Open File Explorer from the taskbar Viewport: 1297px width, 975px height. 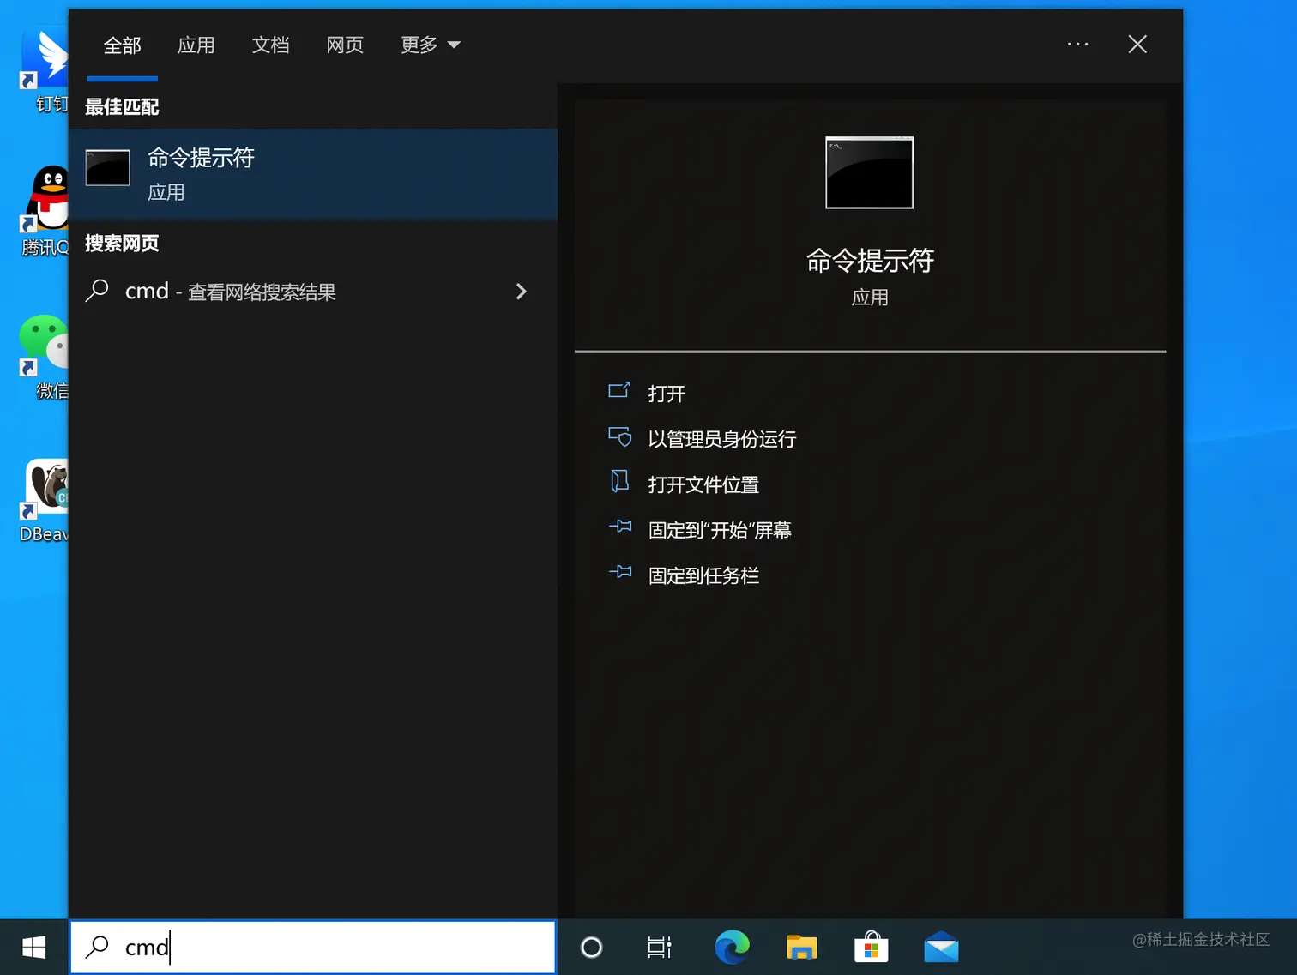pos(802,948)
